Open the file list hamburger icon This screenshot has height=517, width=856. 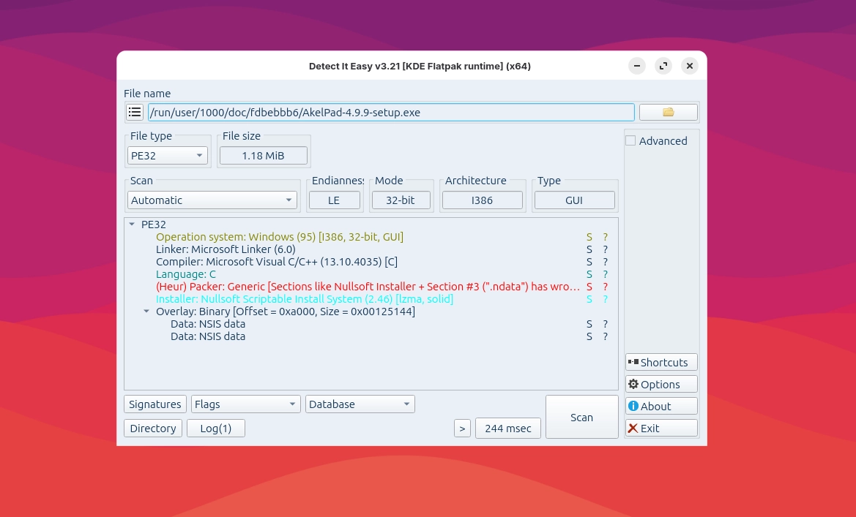point(134,112)
